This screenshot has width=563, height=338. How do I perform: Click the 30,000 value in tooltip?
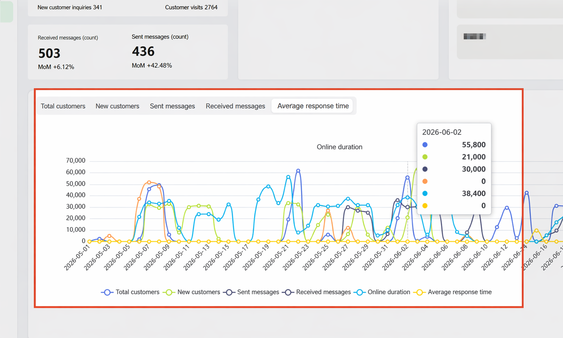(x=474, y=169)
